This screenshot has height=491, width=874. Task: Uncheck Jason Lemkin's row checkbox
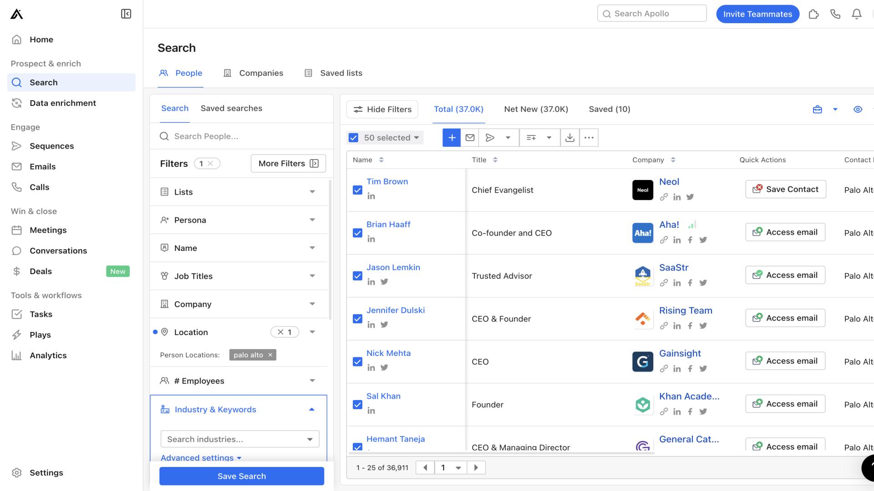click(x=357, y=276)
